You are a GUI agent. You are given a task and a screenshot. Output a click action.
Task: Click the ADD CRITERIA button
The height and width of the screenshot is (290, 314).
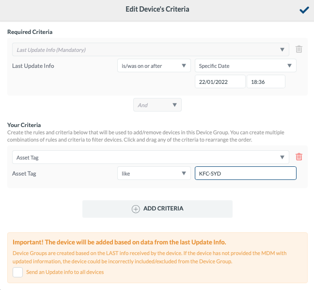(157, 209)
